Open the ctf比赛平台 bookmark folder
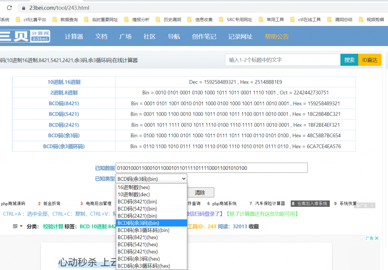 tap(31, 20)
